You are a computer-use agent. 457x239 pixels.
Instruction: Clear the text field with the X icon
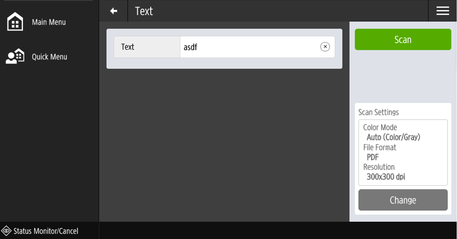[325, 47]
